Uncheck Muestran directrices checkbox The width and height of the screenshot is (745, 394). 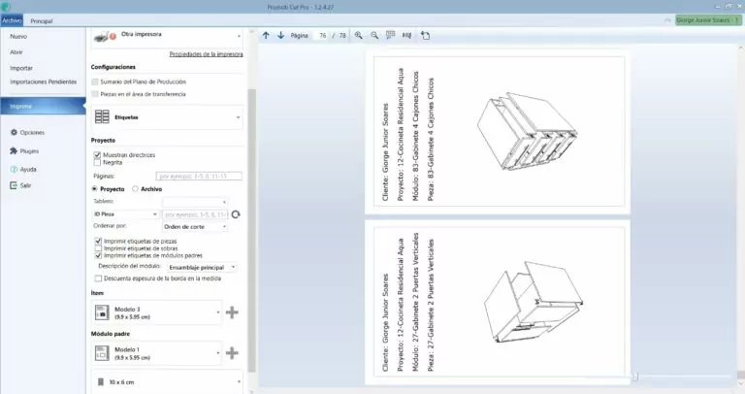click(97, 155)
